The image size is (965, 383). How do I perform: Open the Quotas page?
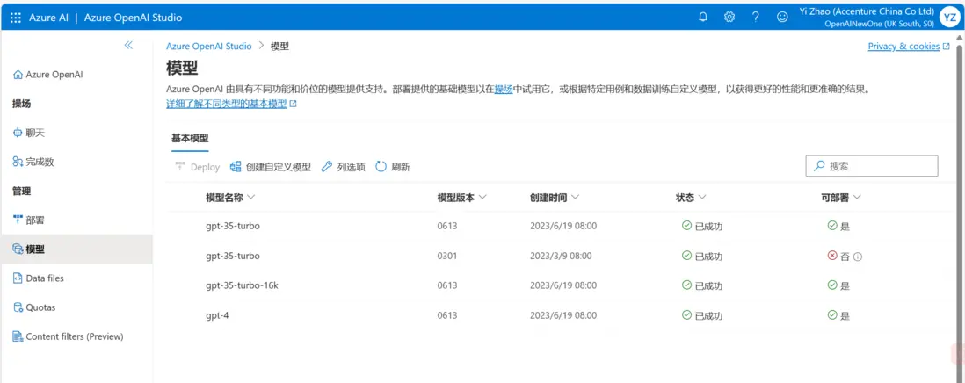(x=34, y=307)
